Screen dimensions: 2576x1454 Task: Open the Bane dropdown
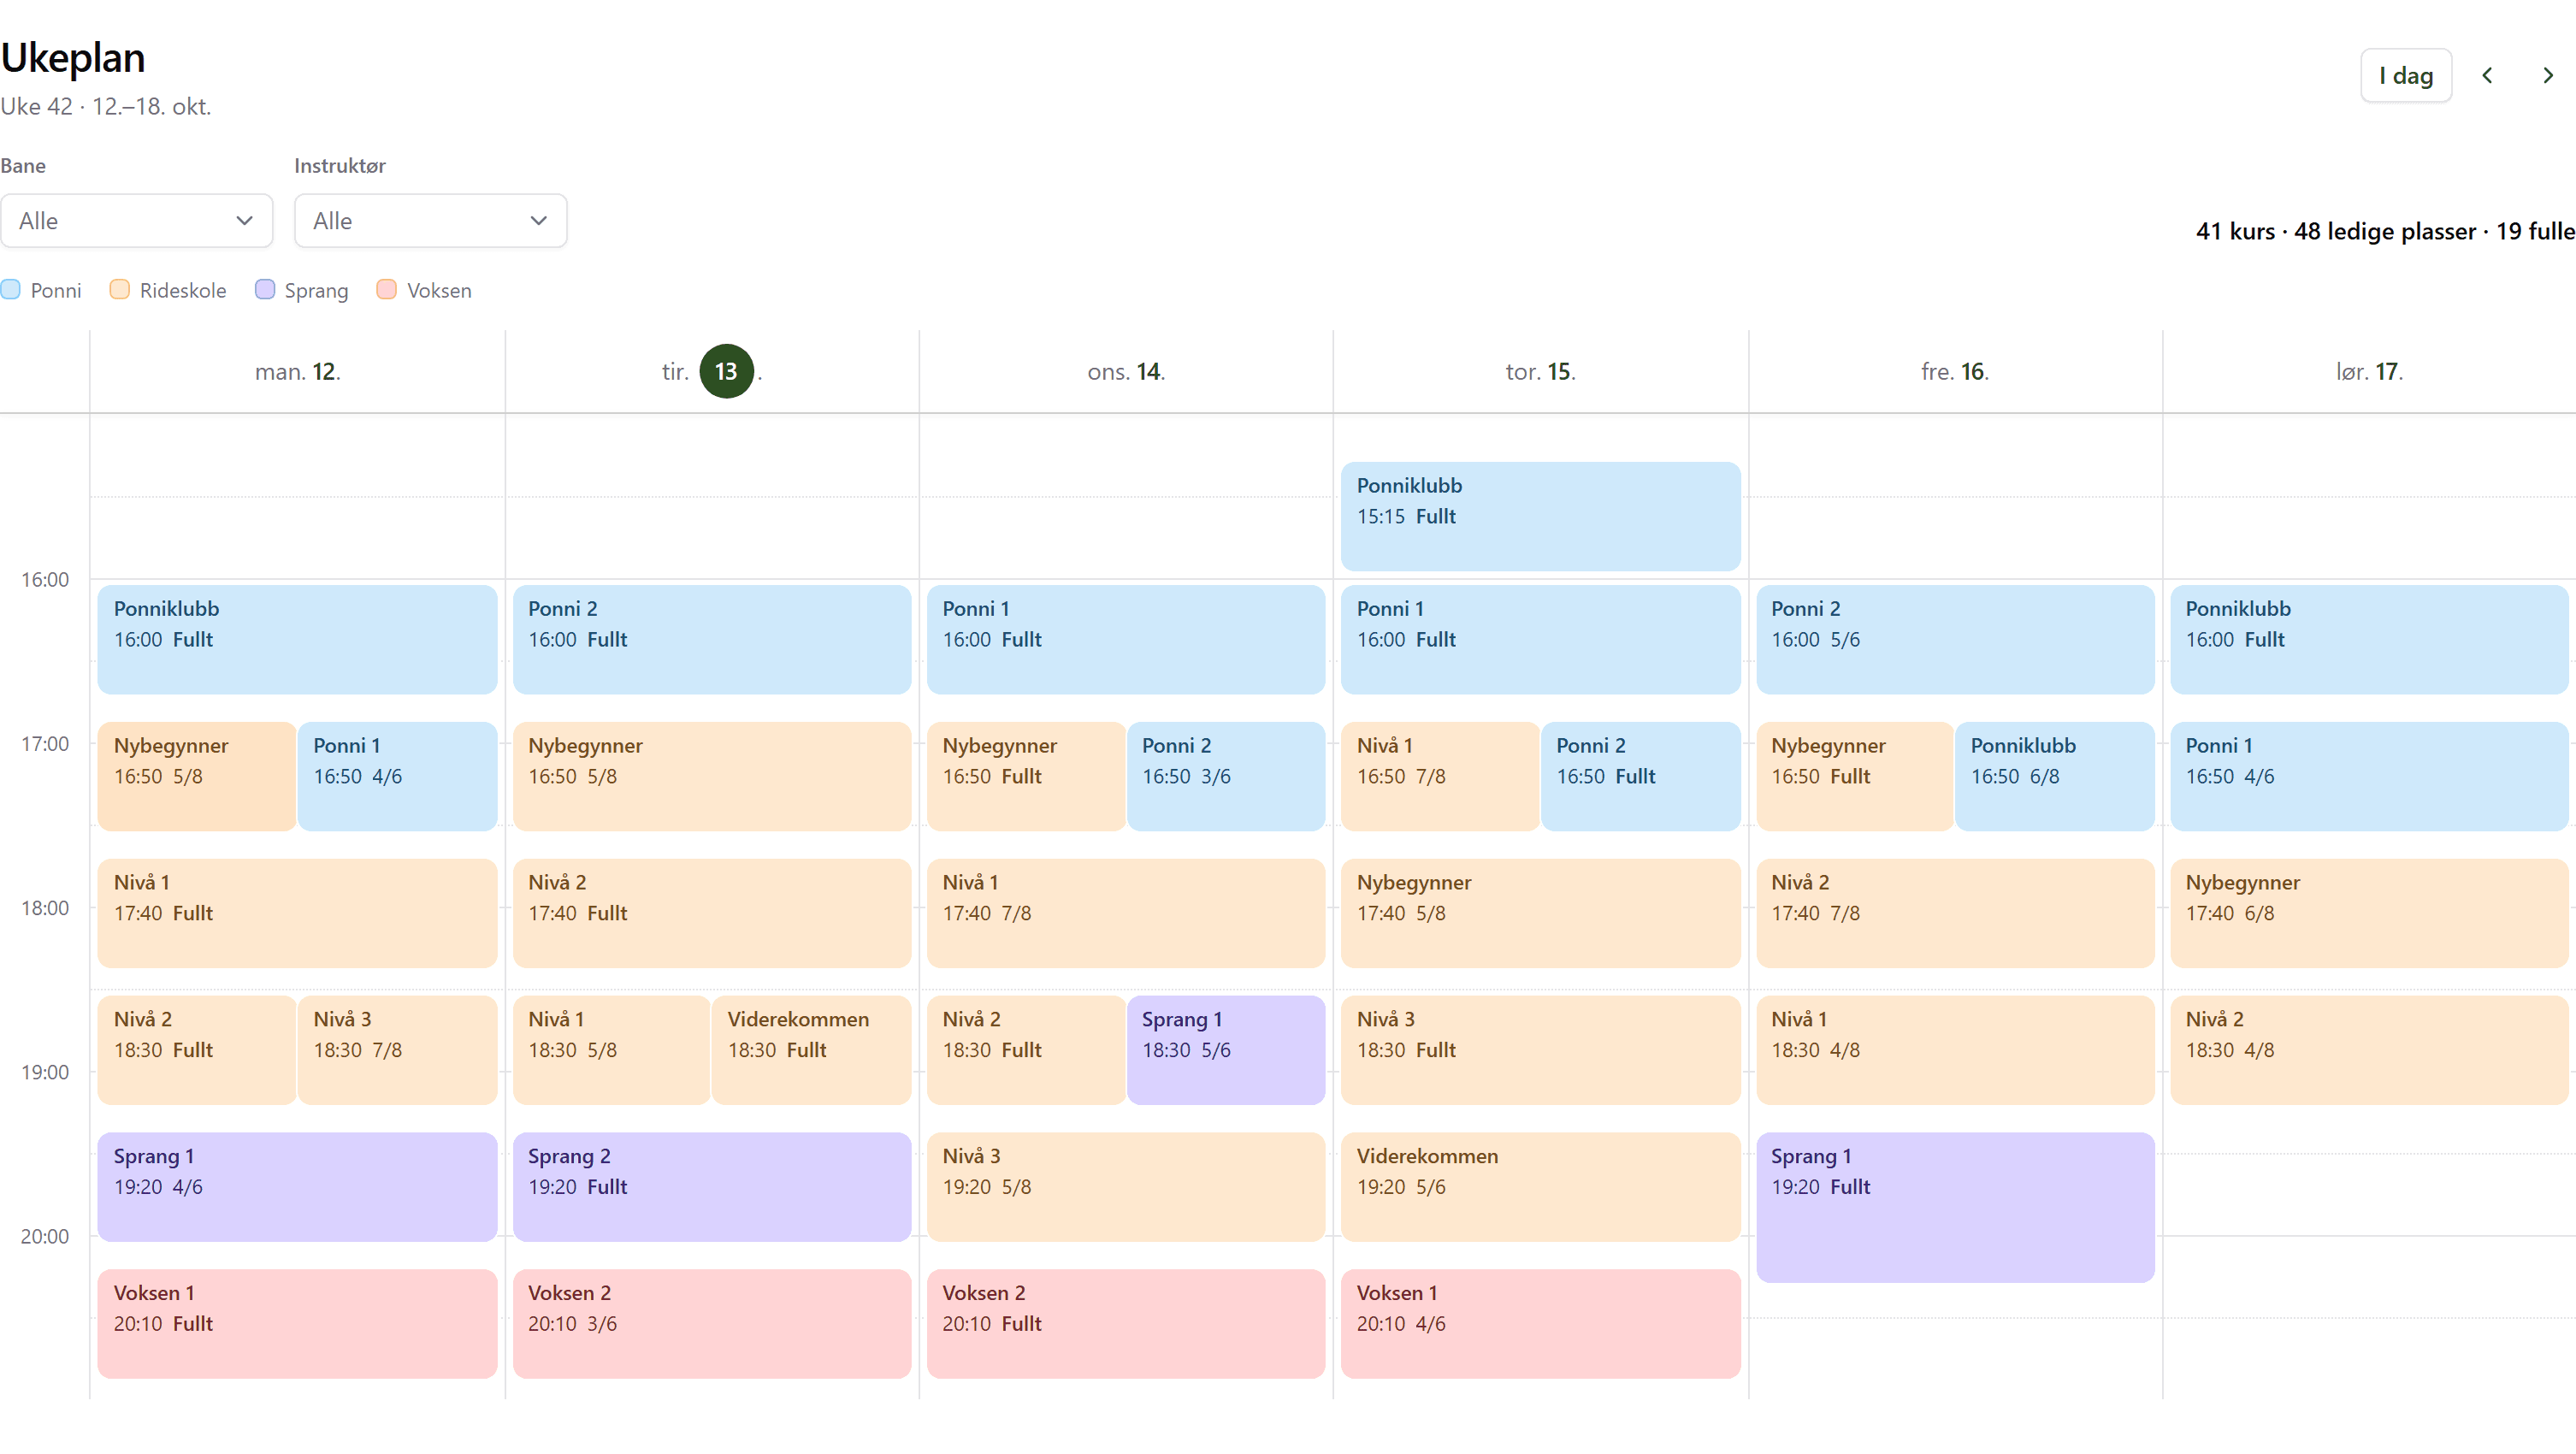click(137, 221)
